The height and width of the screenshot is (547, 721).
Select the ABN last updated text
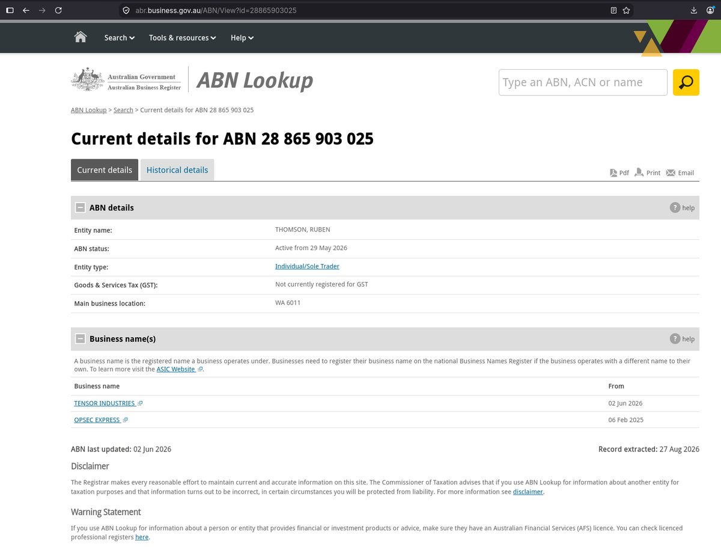click(121, 449)
